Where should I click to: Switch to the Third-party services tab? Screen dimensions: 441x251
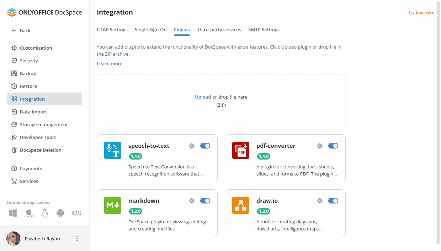pos(219,29)
